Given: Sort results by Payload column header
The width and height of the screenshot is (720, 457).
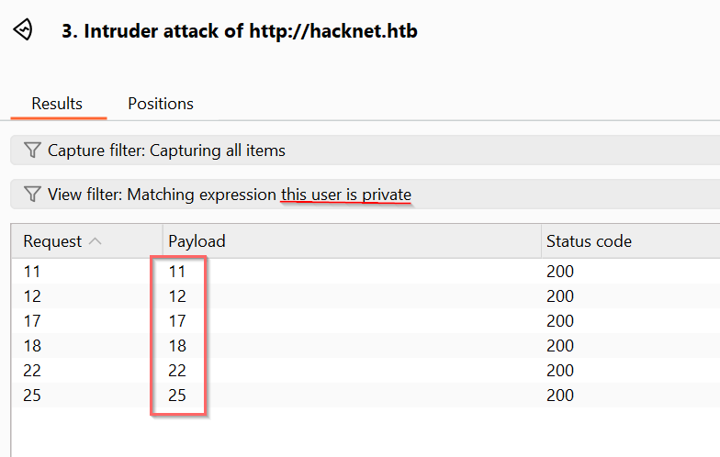Looking at the screenshot, I should pos(197,241).
